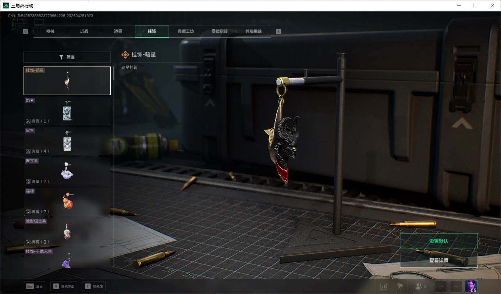Open the 筛选 filter dropdown
This screenshot has width=501, height=294.
[x=67, y=57]
